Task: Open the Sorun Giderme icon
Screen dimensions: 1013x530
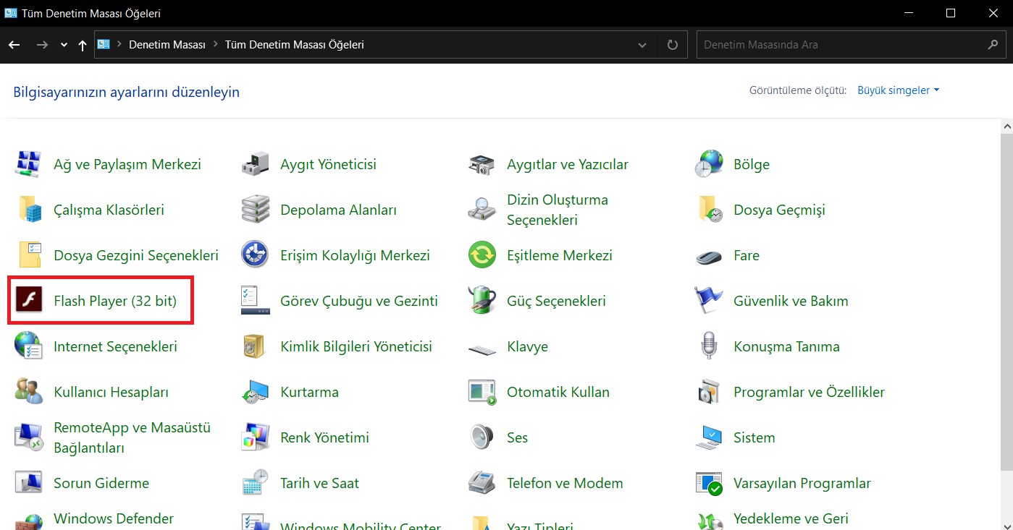Action: point(29,483)
